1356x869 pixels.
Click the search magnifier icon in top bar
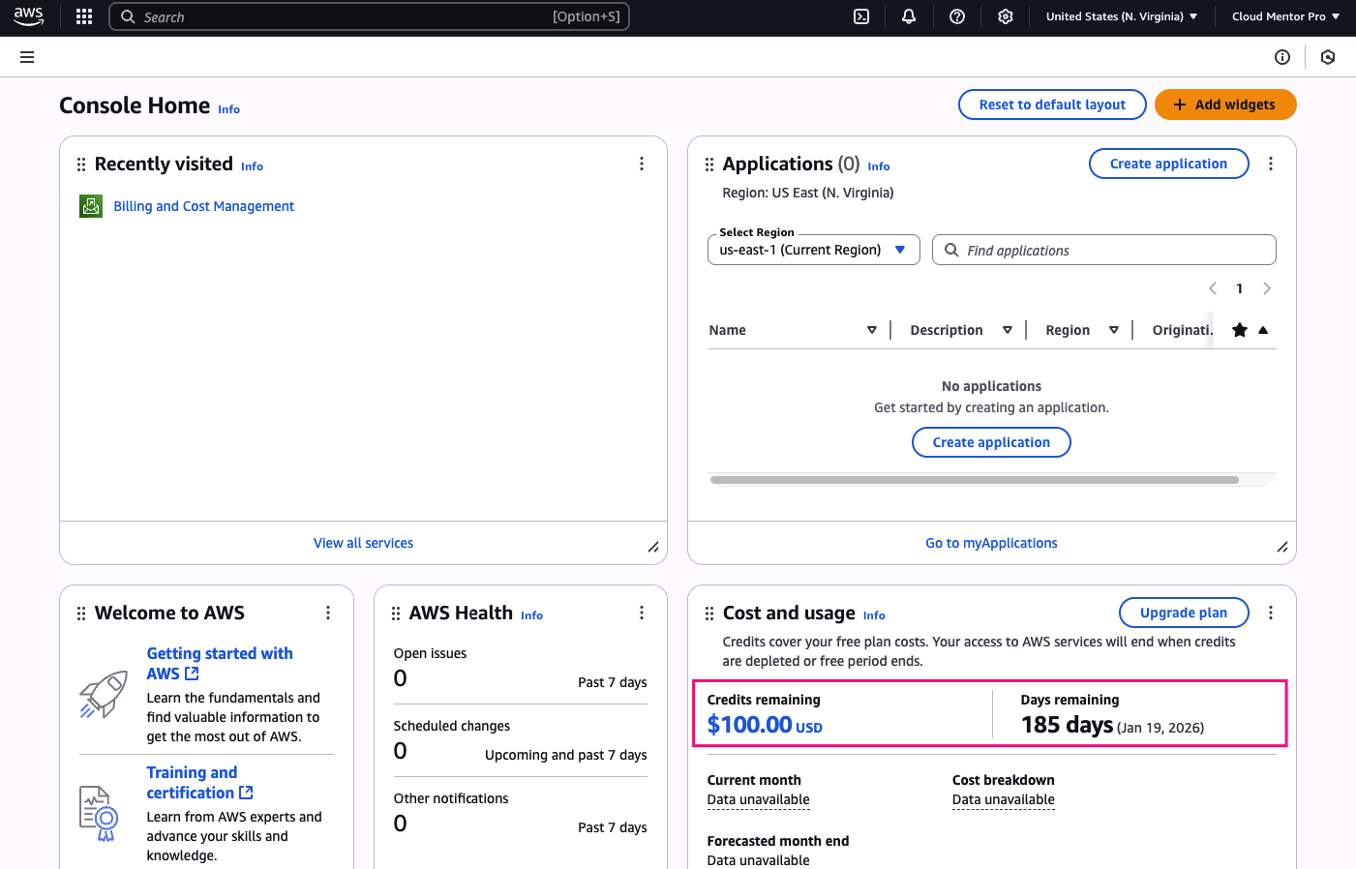[x=128, y=16]
